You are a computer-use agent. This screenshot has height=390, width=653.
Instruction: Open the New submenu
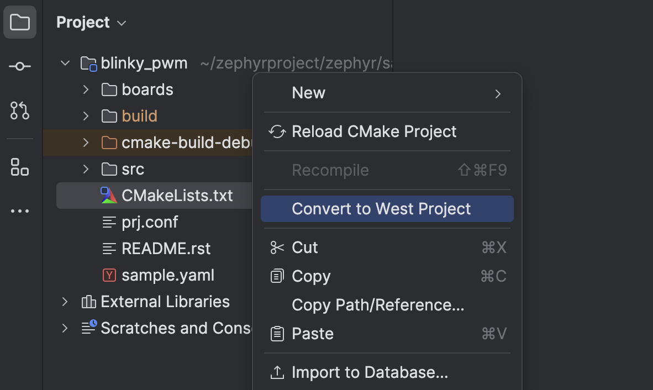[x=308, y=92]
